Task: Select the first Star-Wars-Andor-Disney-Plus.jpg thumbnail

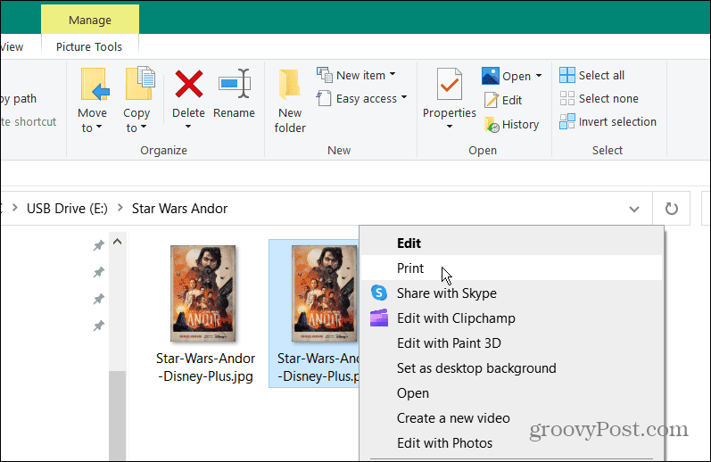Action: [x=203, y=293]
